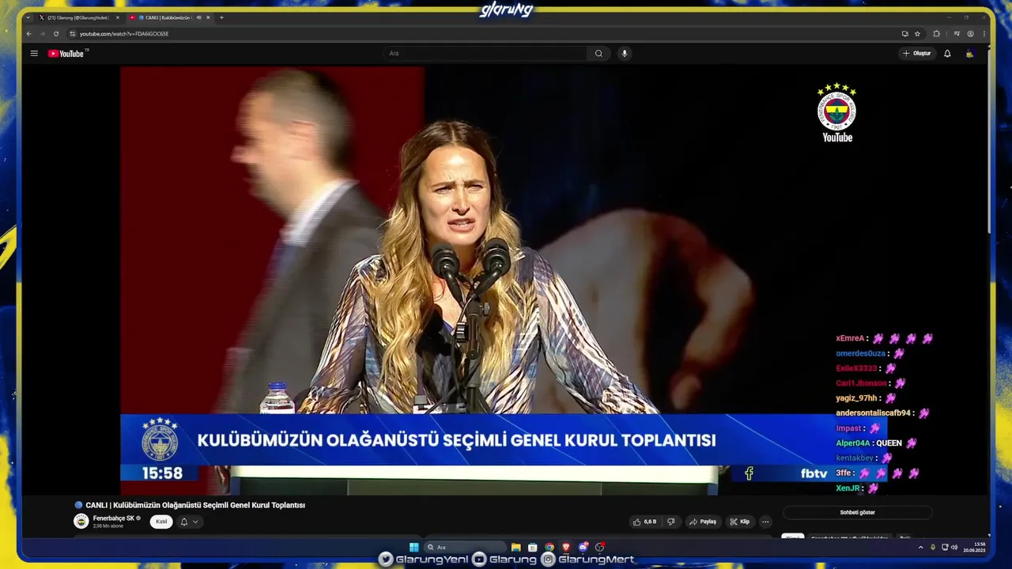Open the media controls icon in toolbar

coord(957,34)
